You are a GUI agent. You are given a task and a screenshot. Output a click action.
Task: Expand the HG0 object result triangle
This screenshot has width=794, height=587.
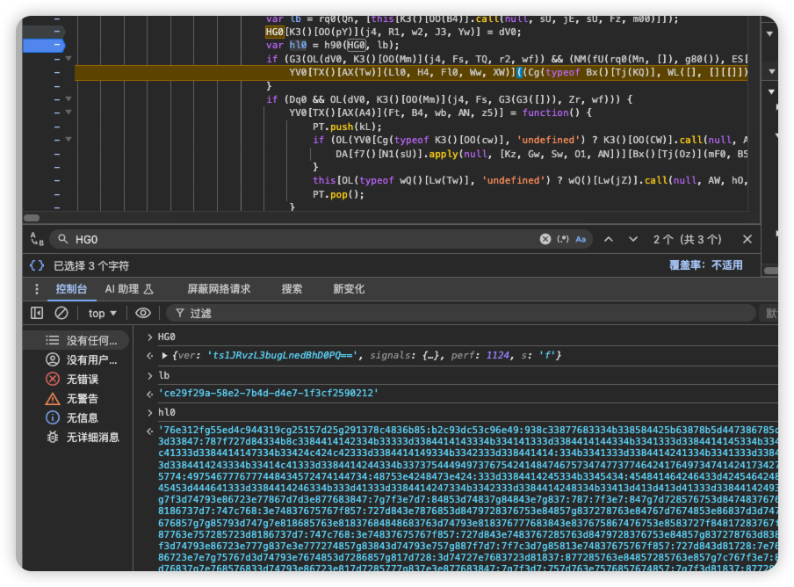point(164,356)
